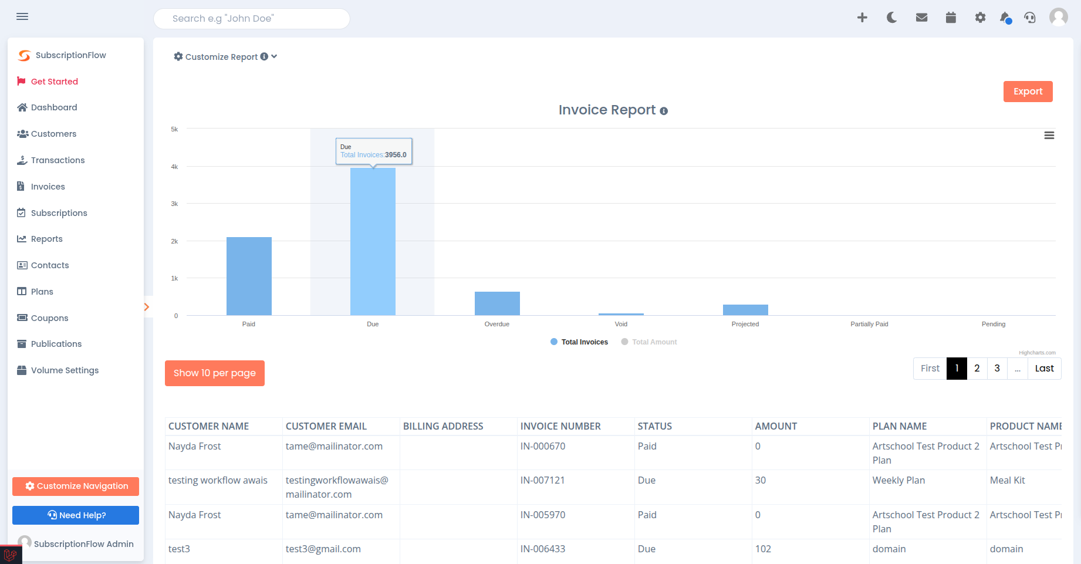Click the info icon beside Invoice Report title

(663, 111)
